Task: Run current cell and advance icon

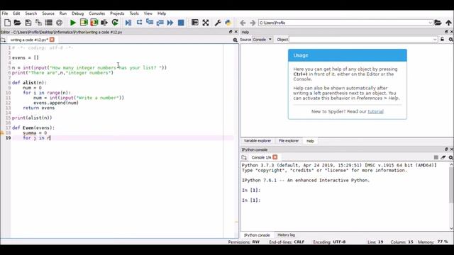Action: pyautogui.click(x=94, y=23)
